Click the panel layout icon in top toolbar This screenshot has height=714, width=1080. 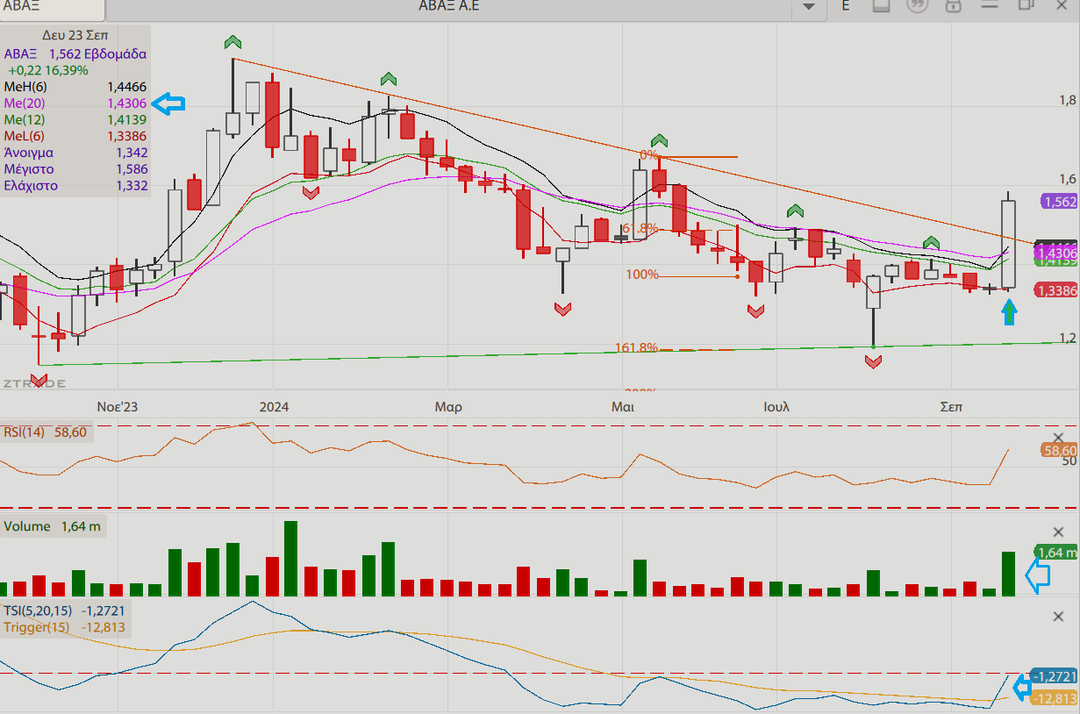click(x=882, y=6)
